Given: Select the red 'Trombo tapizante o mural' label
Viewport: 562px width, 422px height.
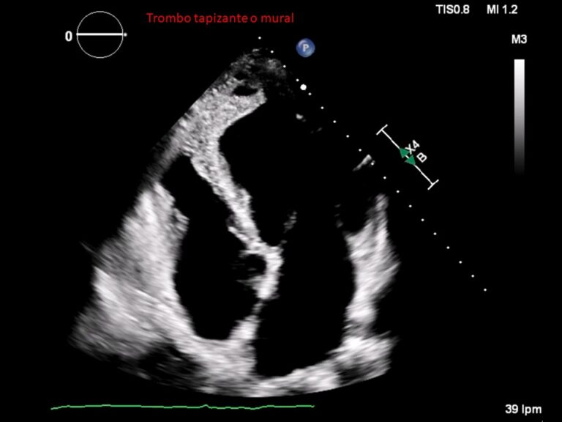Looking at the screenshot, I should (x=220, y=18).
